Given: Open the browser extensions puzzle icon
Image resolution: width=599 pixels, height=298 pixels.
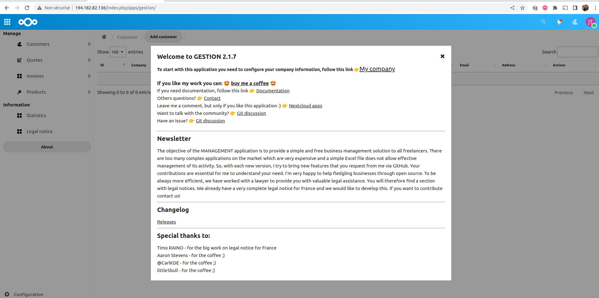Looking at the screenshot, I should 555,8.
